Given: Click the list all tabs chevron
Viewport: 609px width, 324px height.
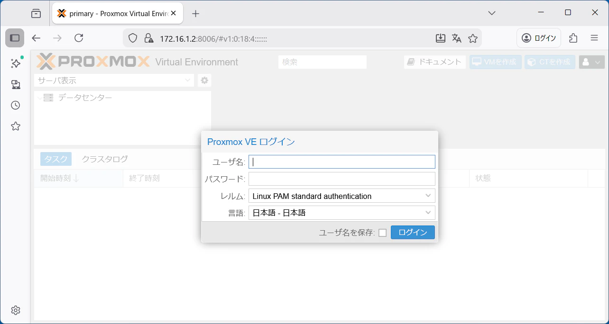Looking at the screenshot, I should [492, 13].
